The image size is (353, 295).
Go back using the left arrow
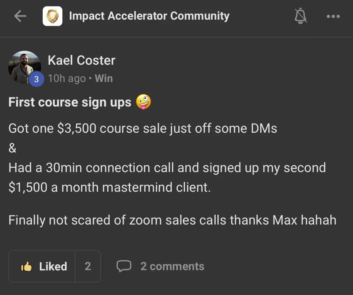coord(20,16)
